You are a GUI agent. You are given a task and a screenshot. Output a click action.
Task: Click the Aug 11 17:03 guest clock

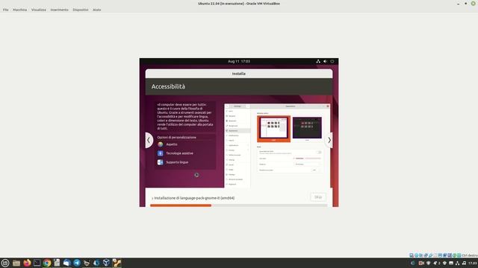[x=239, y=61]
